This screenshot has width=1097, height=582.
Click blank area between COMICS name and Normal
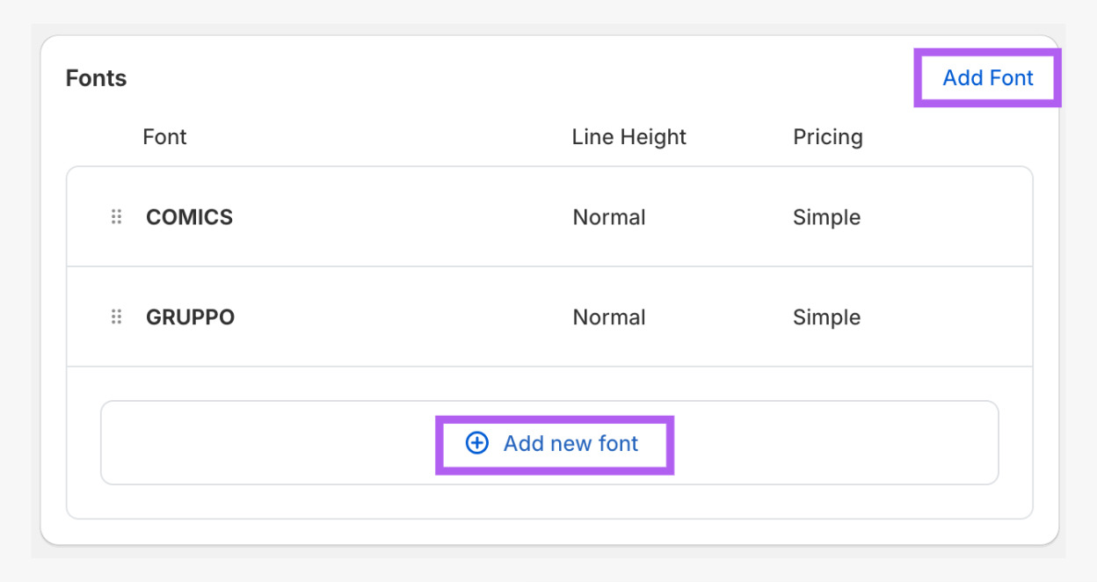(396, 217)
